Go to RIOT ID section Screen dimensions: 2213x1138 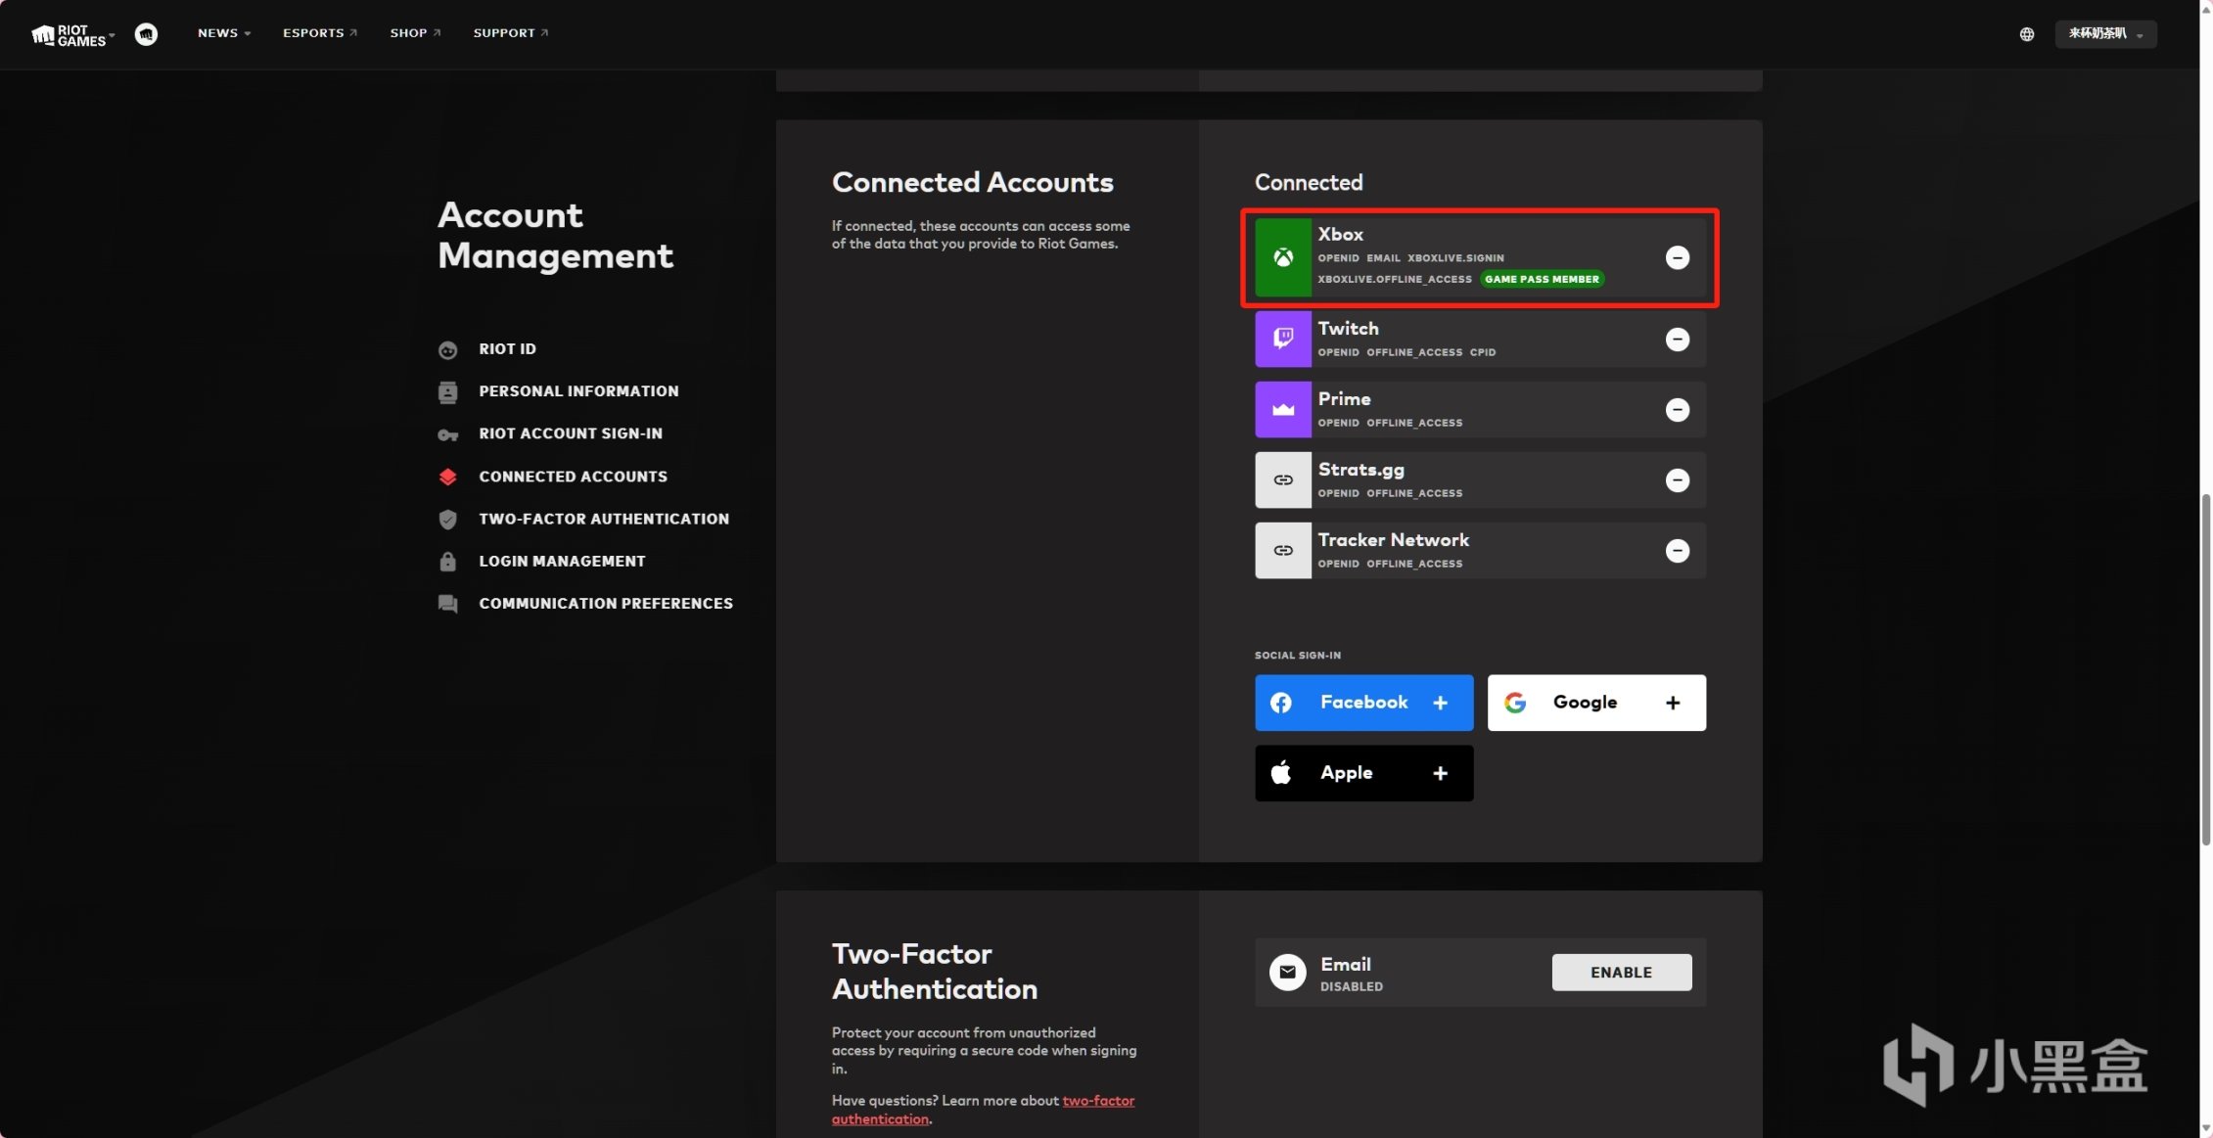pyautogui.click(x=507, y=349)
